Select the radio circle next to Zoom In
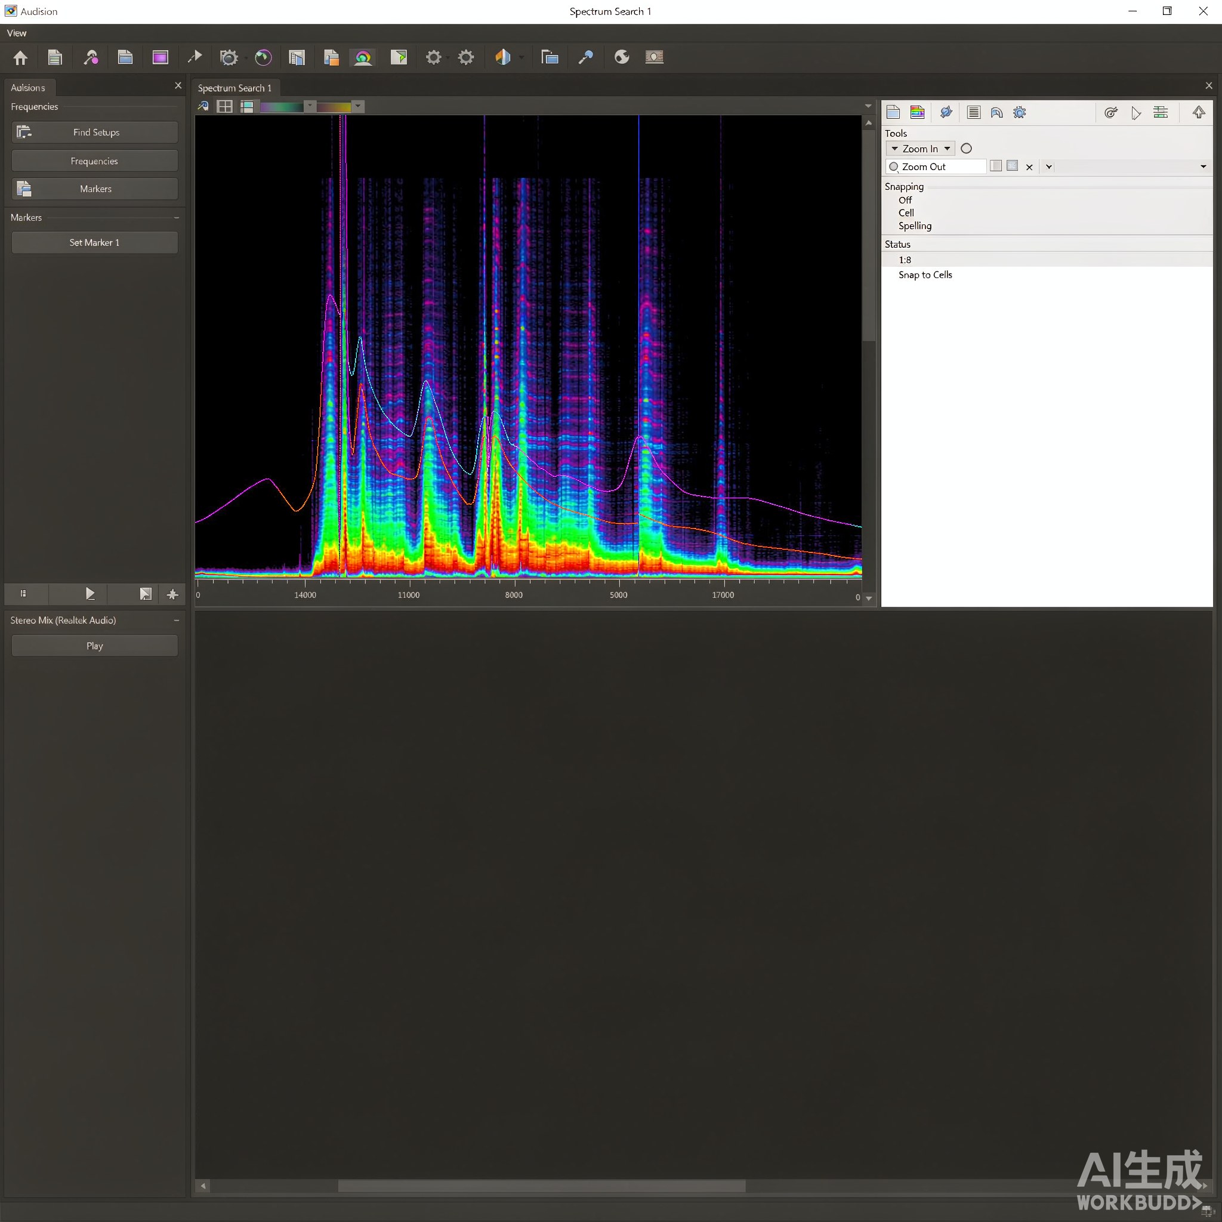 click(x=966, y=149)
